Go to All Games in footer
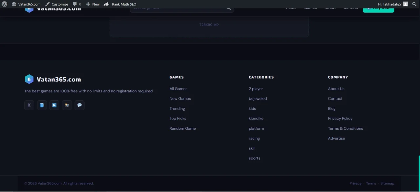The width and height of the screenshot is (420, 192). click(178, 89)
